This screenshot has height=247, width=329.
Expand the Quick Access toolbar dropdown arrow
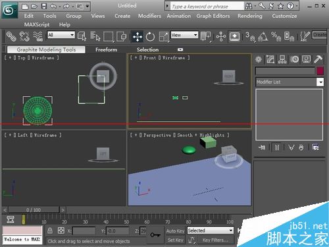click(x=88, y=7)
